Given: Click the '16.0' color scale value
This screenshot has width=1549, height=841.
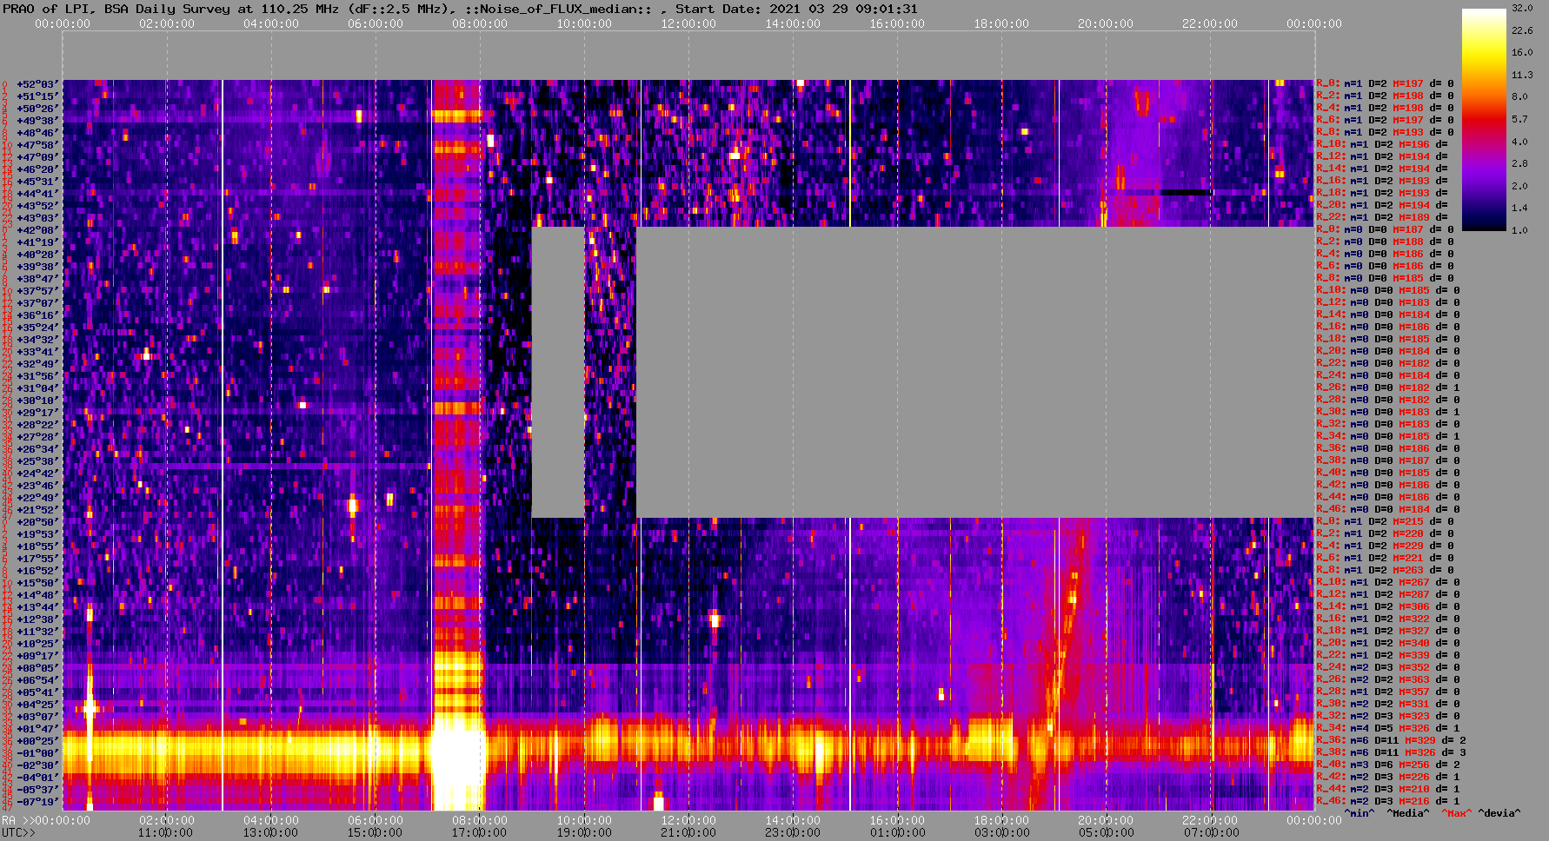Looking at the screenshot, I should coord(1522,52).
